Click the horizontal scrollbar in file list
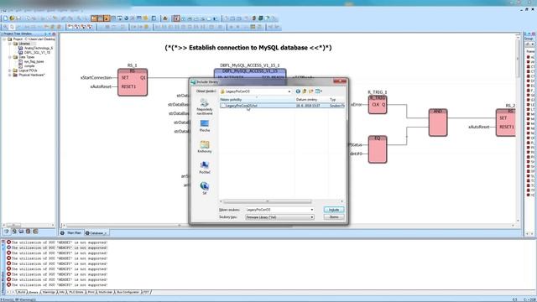 (x=267, y=201)
